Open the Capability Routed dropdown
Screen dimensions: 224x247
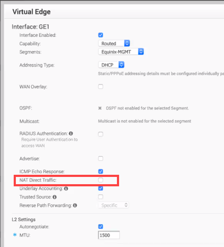click(x=114, y=43)
